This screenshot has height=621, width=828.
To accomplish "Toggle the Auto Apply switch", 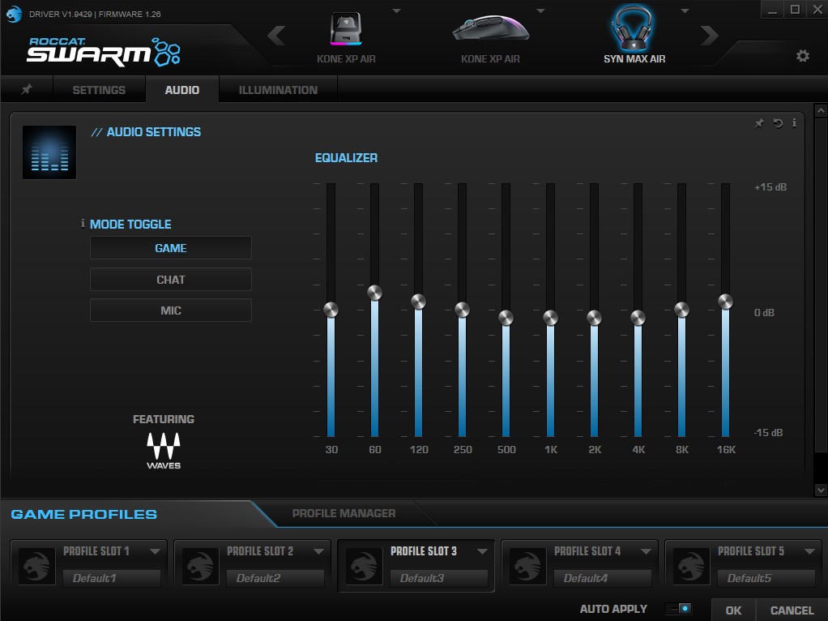I will 679,609.
